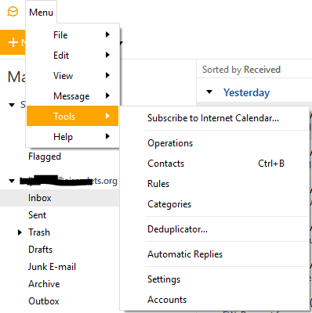Click the Tools submenu arrow

[107, 116]
